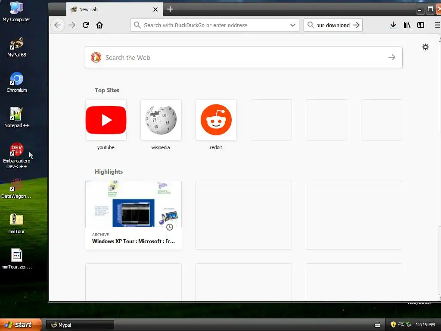The image size is (441, 331).
Task: Select DataWagon desktop shortcut
Action: click(16, 189)
